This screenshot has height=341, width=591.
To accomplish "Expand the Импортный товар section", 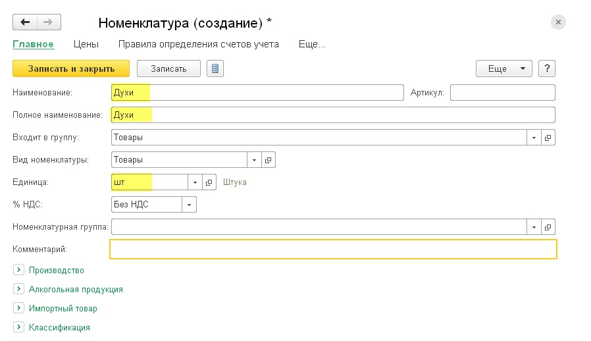I will [18, 308].
